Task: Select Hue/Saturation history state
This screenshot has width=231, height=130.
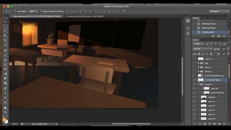Action: tap(210, 32)
